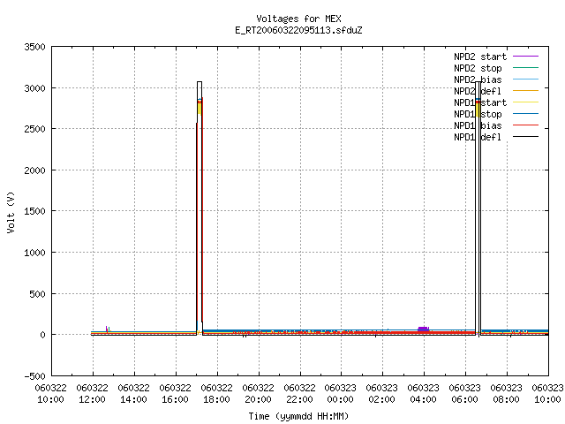Click the yellow segment in the 17:00 voltage spike
Screen dimensions: 565x424
pyautogui.click(x=200, y=109)
